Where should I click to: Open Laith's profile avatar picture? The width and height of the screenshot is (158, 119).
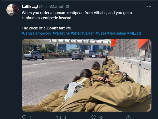(13, 10)
